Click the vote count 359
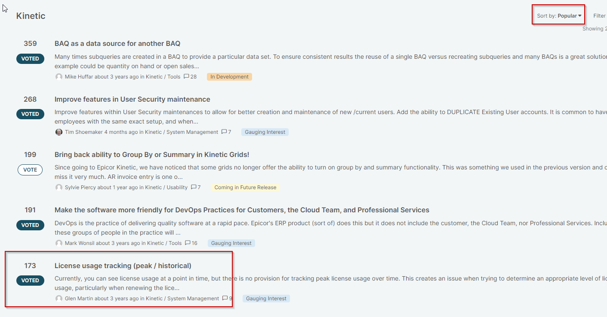This screenshot has height=317, width=607. [x=30, y=44]
